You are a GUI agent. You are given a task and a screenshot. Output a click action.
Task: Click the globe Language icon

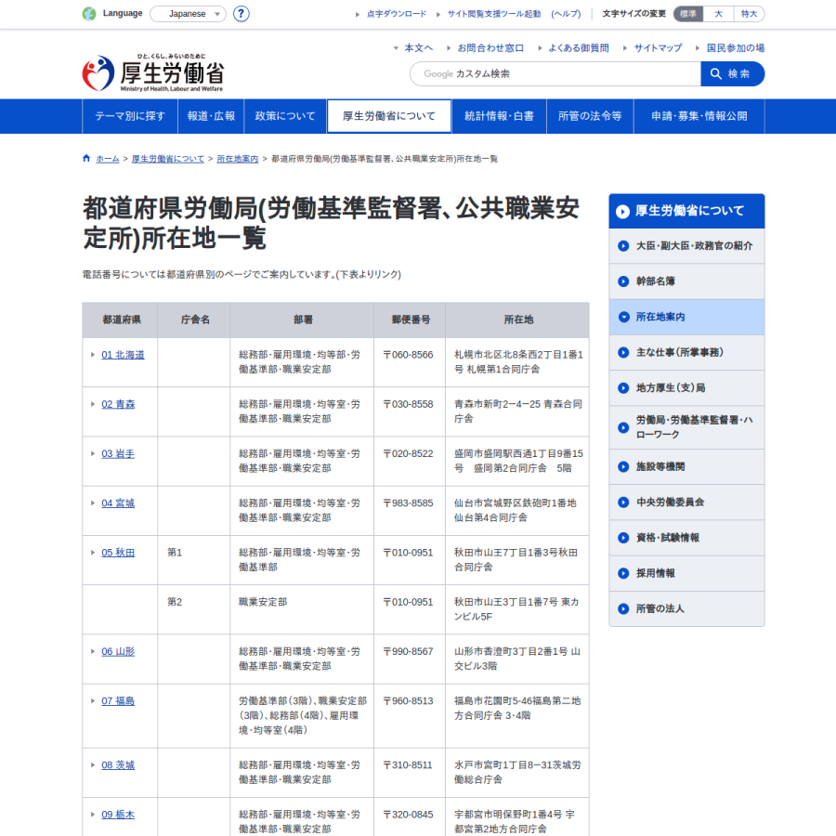point(89,14)
